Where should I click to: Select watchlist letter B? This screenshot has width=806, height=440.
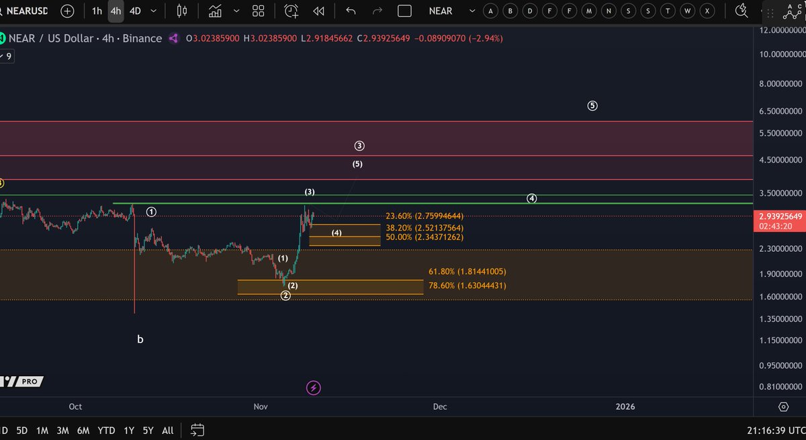[510, 11]
